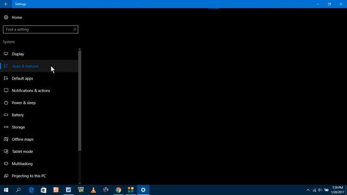347x195 pixels.
Task: Open Settings Home
Action: 17,17
